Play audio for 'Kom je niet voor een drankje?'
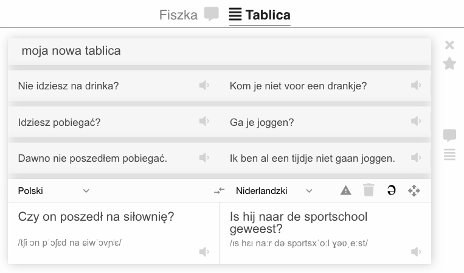 416,86
